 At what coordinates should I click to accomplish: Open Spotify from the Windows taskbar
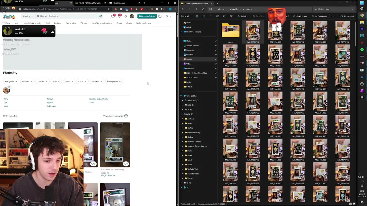pos(362,50)
